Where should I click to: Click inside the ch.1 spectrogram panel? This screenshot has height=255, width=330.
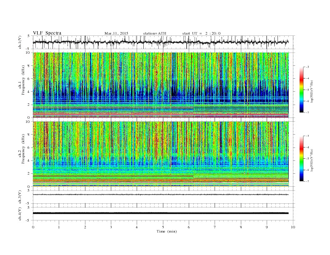click(160, 85)
